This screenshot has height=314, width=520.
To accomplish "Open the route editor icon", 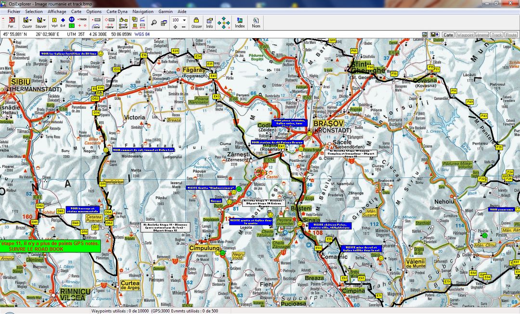I will 123,20.
